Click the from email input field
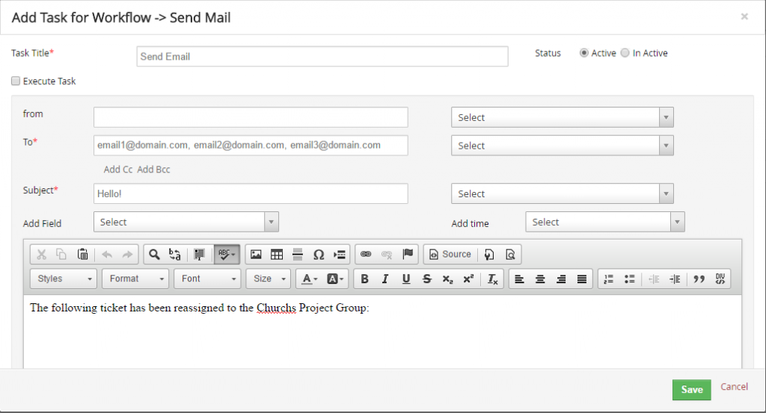This screenshot has height=413, width=766. point(251,117)
